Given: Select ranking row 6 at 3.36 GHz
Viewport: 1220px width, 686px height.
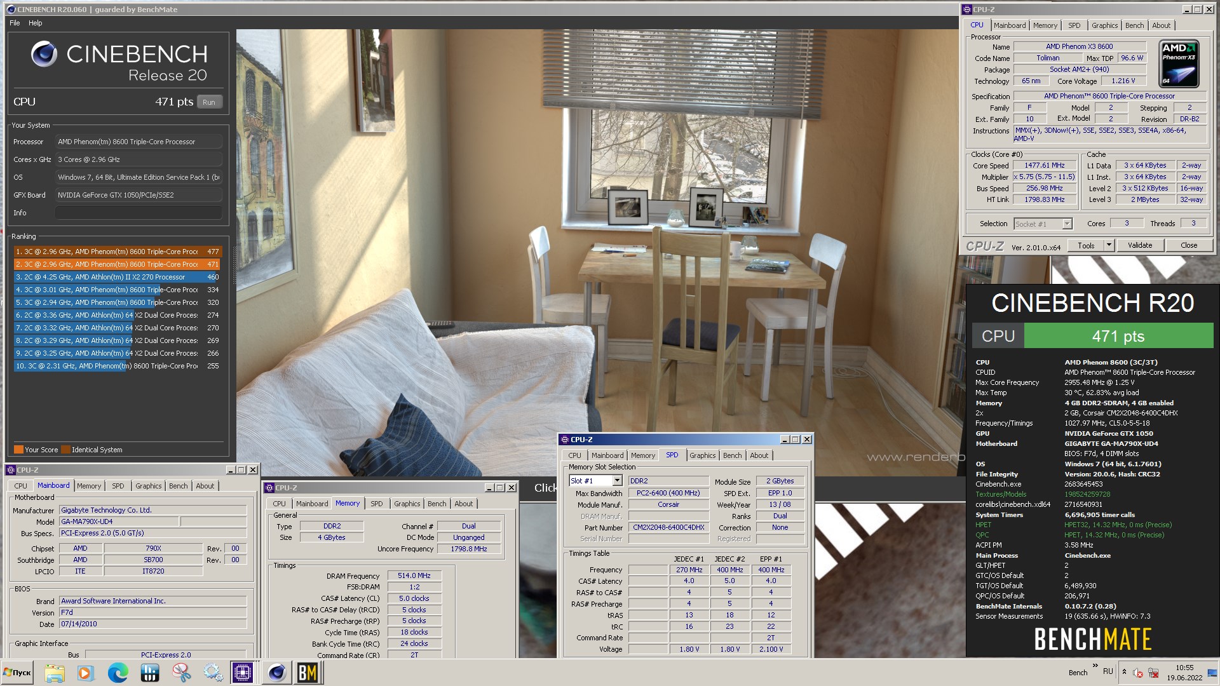Looking at the screenshot, I should click(118, 315).
